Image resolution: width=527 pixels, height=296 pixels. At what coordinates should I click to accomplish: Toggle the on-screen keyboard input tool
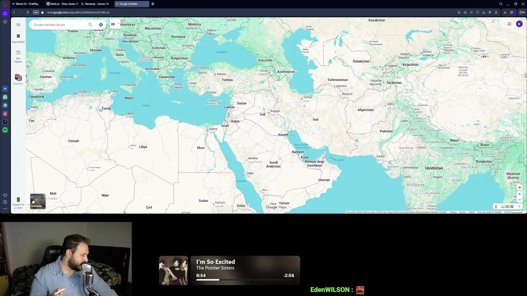click(x=113, y=24)
